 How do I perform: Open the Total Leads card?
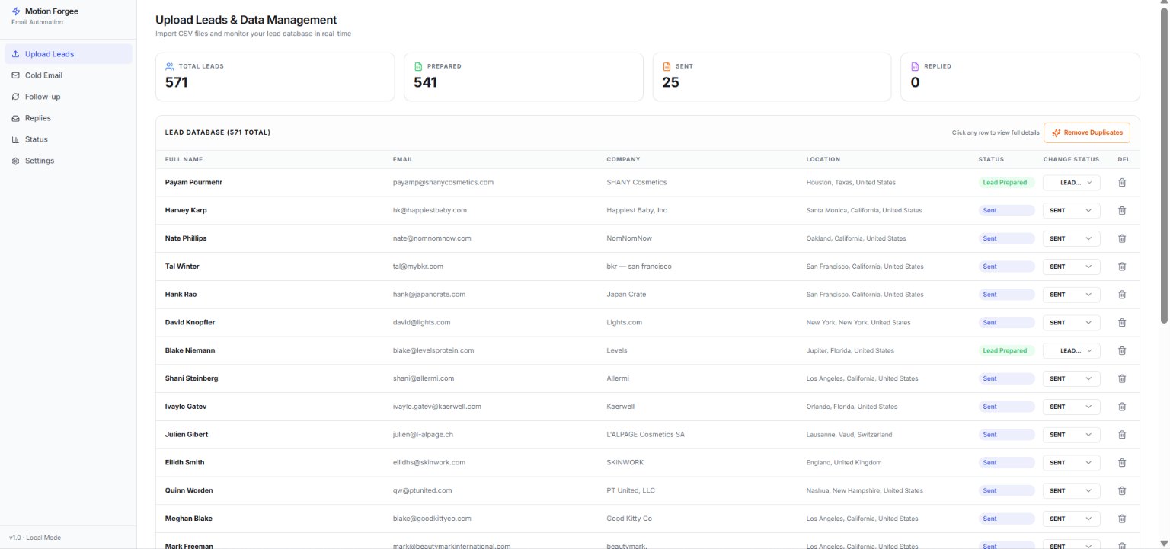coord(275,76)
